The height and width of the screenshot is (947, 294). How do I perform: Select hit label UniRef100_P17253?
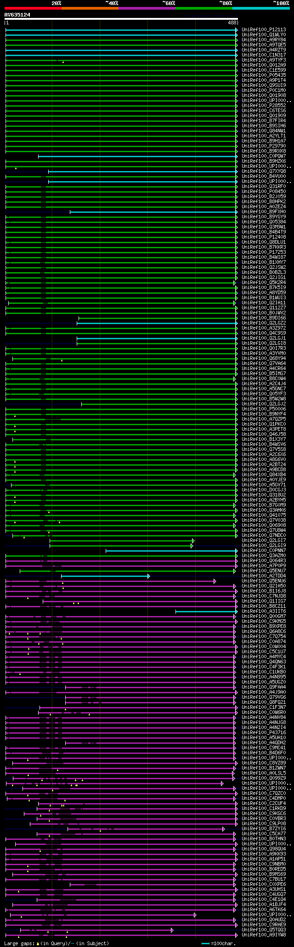(264, 252)
